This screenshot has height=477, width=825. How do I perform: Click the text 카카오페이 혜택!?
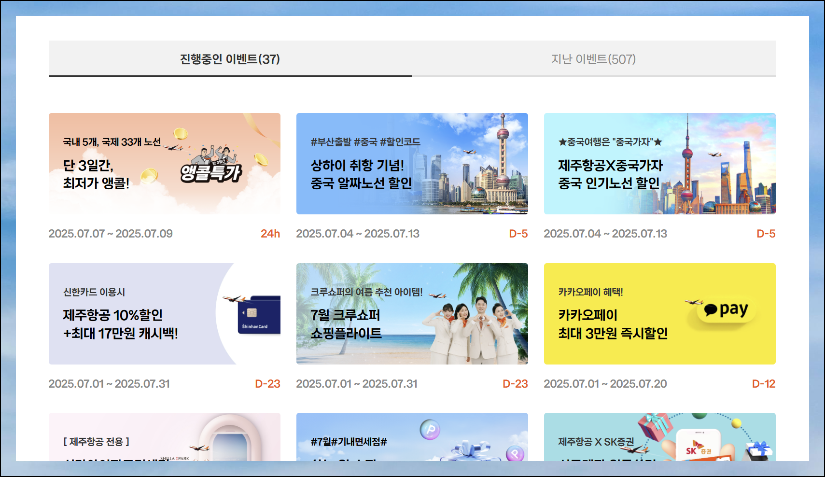pos(590,292)
